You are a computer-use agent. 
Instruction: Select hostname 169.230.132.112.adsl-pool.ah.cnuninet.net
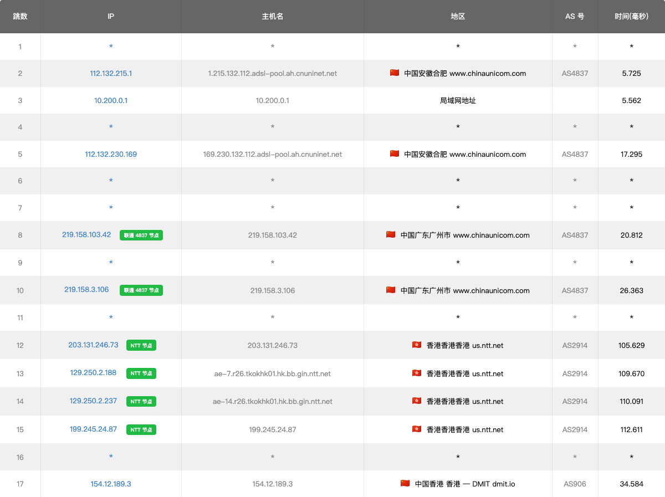[273, 154]
